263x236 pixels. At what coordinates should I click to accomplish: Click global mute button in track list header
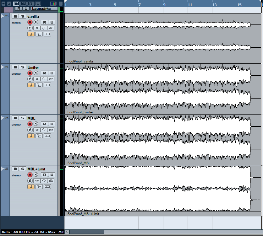point(16,3)
